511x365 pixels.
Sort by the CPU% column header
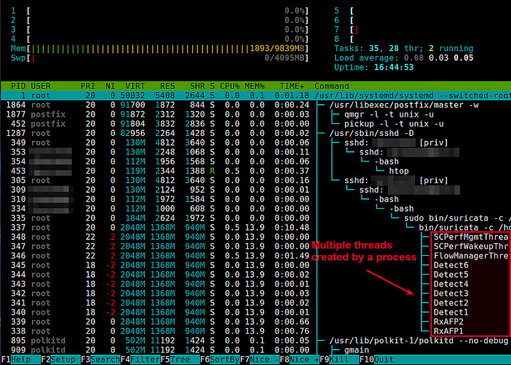click(229, 86)
